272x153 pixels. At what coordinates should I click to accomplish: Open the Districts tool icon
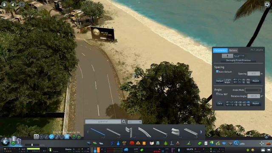point(101,143)
